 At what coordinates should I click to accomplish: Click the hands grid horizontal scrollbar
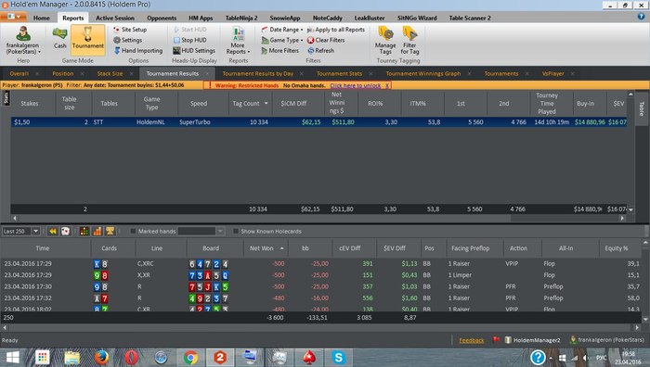tap(321, 327)
